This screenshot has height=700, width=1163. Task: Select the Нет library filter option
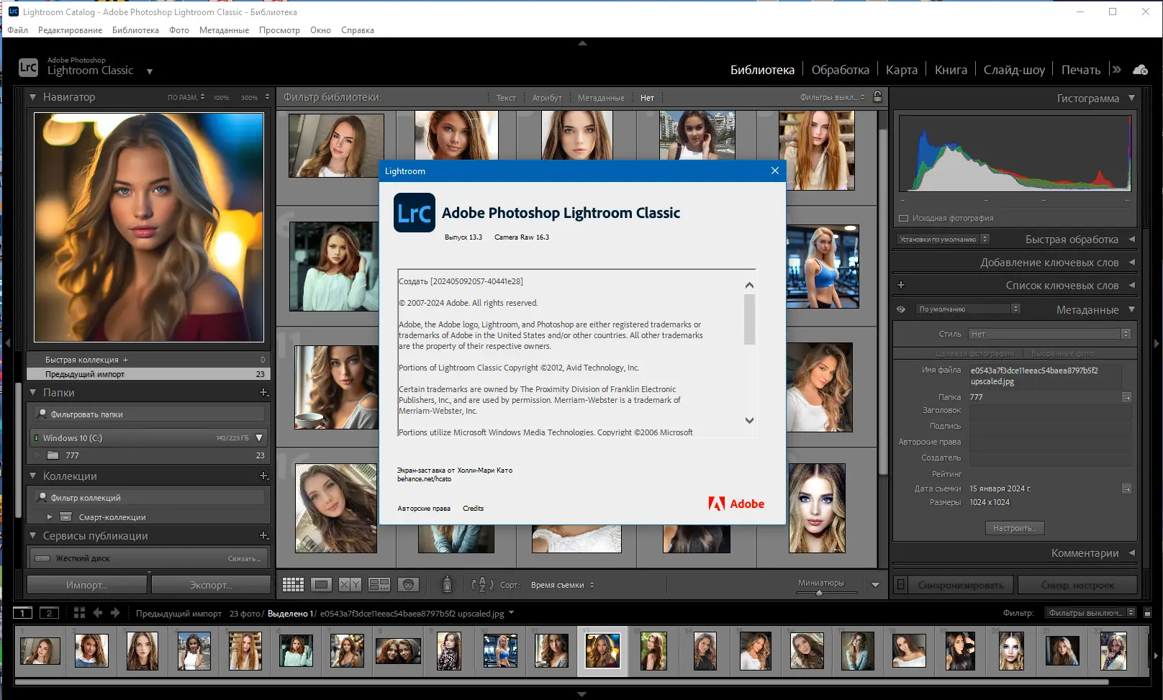tap(647, 98)
